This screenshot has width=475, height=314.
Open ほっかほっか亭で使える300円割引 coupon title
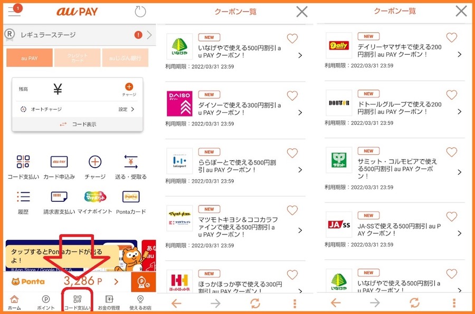point(240,288)
